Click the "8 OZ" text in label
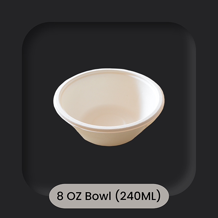This screenshot has height=218, width=218. tap(69, 196)
